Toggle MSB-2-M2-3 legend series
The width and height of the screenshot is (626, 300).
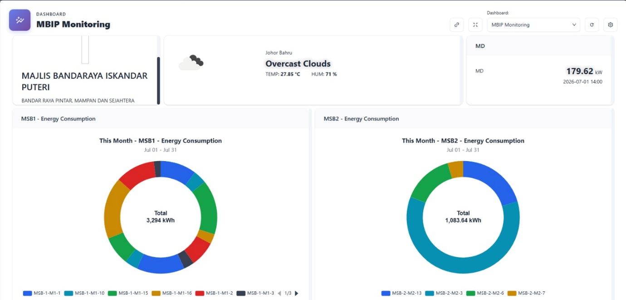[x=444, y=293]
